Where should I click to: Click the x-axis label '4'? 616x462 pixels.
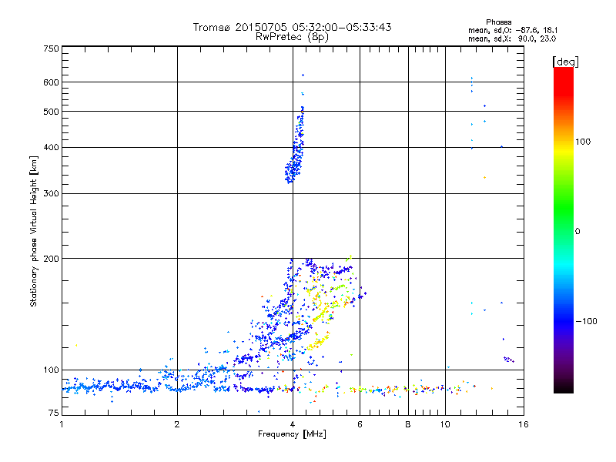293,424
